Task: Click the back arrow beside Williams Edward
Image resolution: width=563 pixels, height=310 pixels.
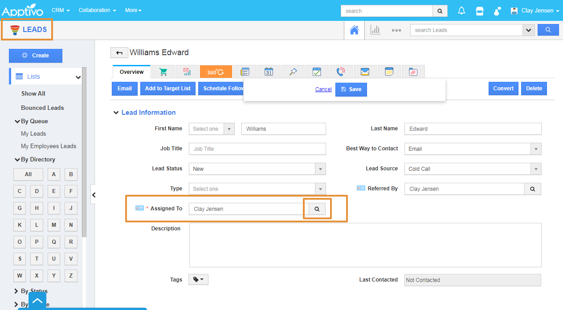Action: [119, 53]
